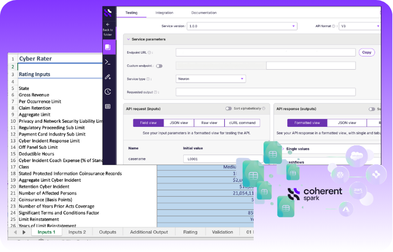Open the Documentation tab
Viewport: 393px width, 252px height.
click(x=203, y=12)
